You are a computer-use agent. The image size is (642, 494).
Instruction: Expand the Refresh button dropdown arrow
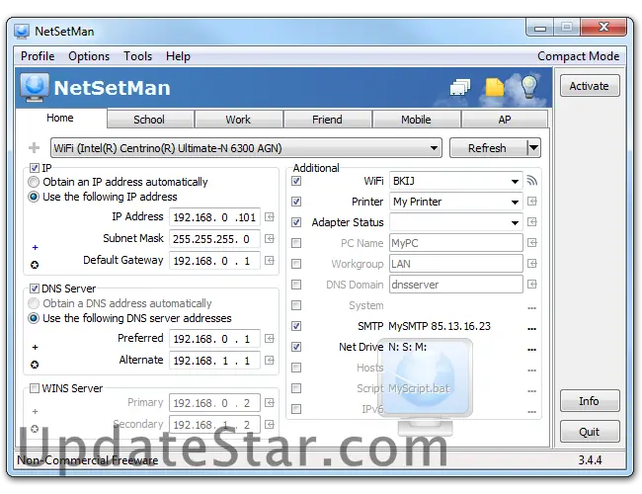coord(533,147)
